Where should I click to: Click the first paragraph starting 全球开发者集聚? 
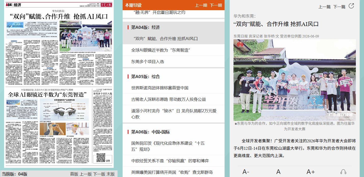[295, 148]
